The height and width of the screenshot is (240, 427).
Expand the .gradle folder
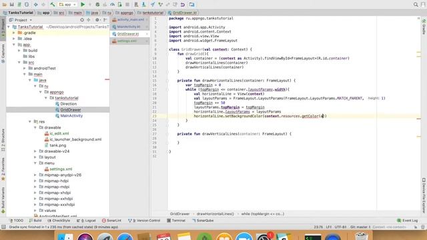14,33
